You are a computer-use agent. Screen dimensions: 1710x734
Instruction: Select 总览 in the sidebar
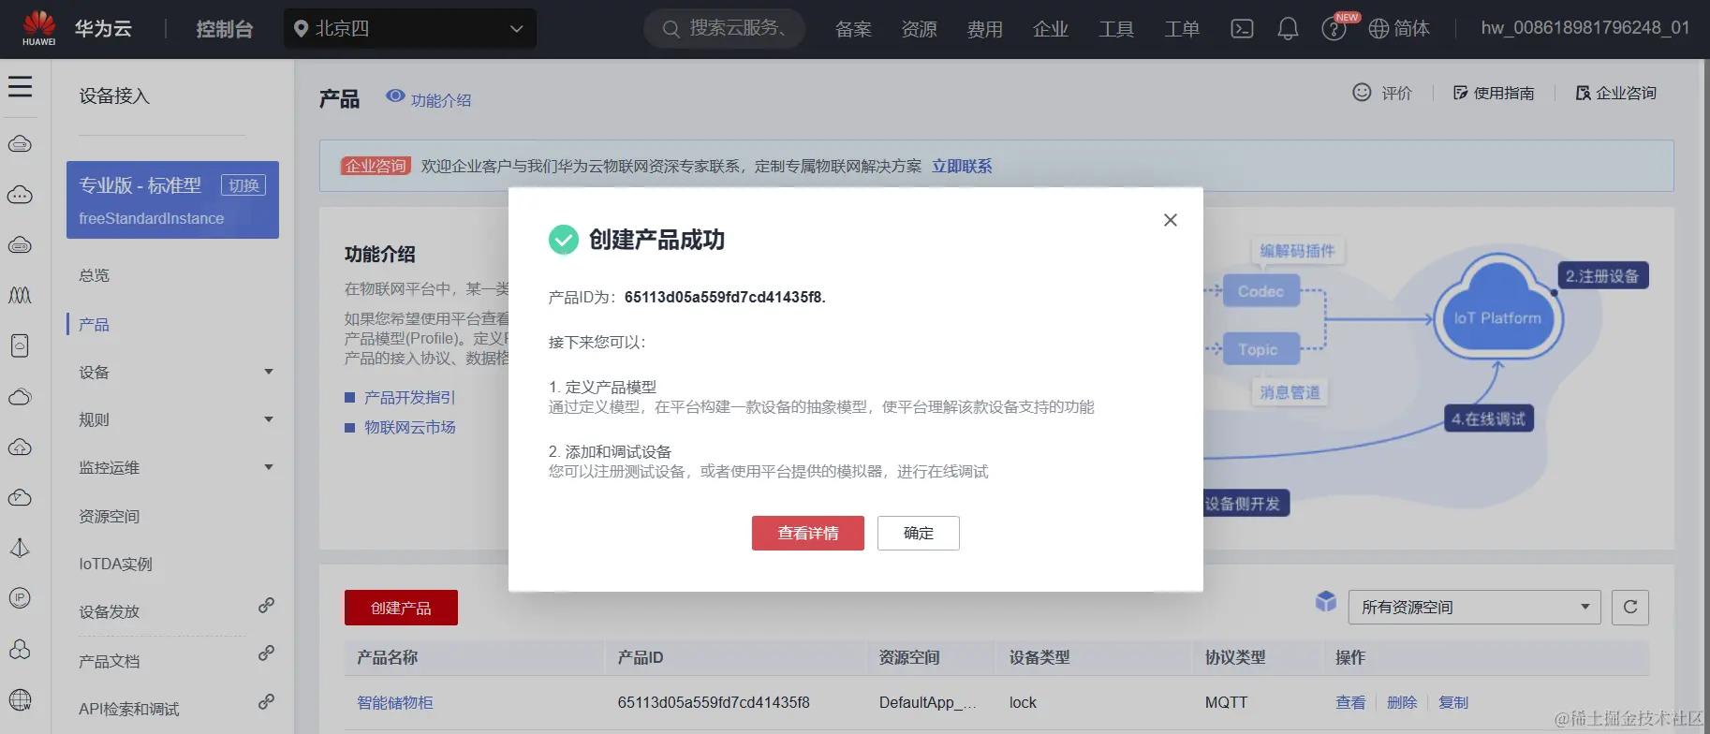tap(94, 275)
